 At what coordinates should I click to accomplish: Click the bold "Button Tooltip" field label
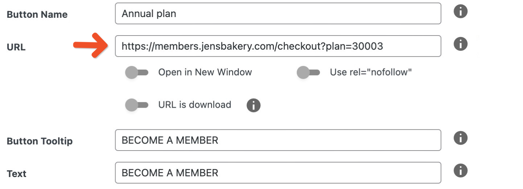[40, 141]
